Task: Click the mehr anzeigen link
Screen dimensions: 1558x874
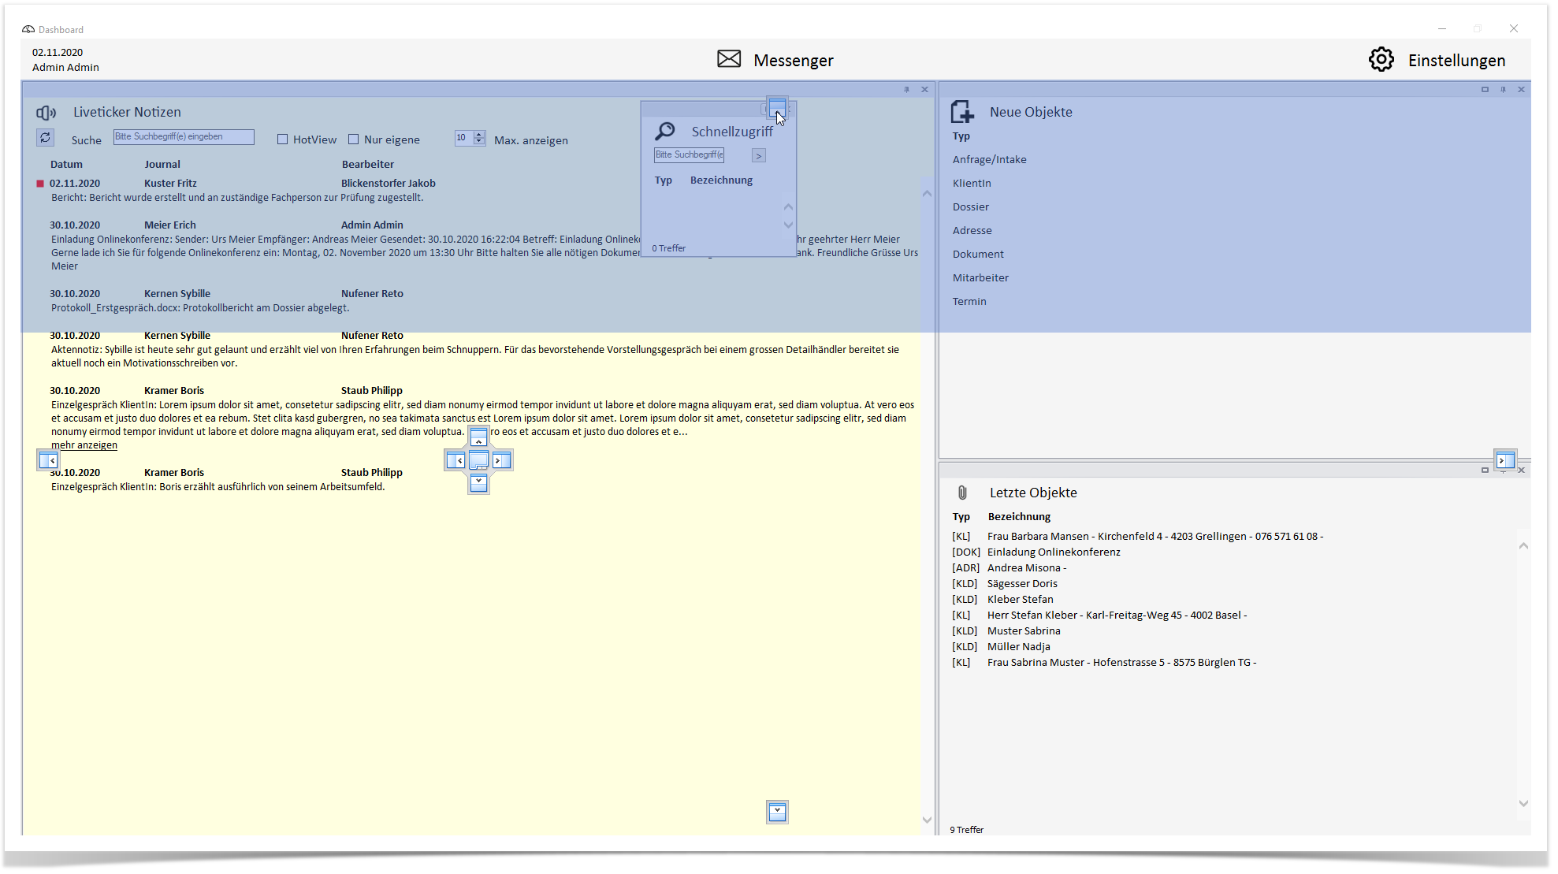Action: tap(84, 445)
